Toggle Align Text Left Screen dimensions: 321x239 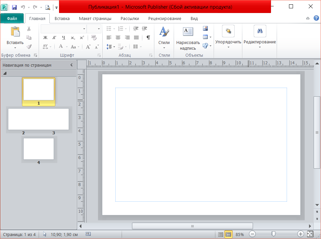tap(109, 37)
